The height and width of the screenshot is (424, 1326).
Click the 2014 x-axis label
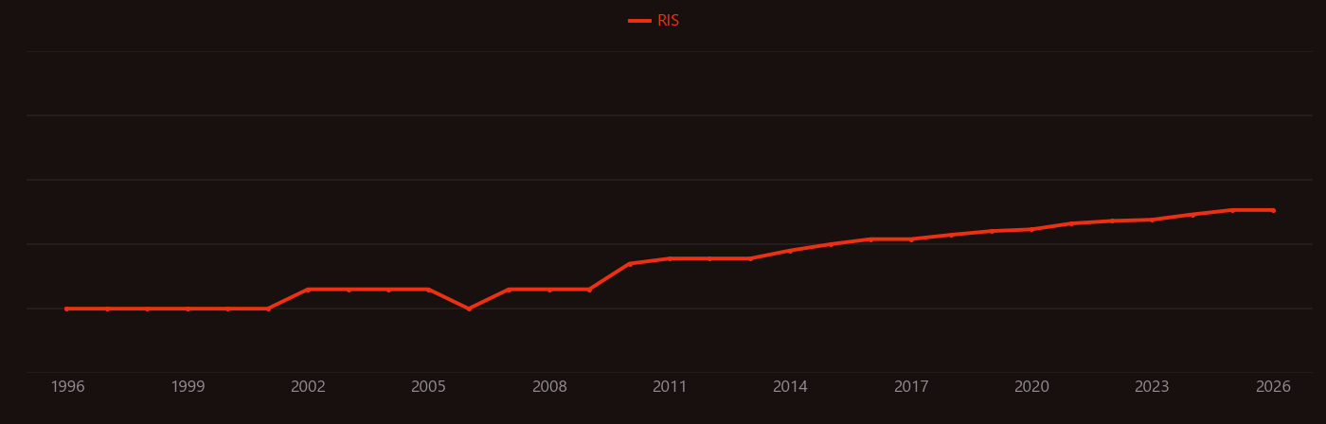791,387
